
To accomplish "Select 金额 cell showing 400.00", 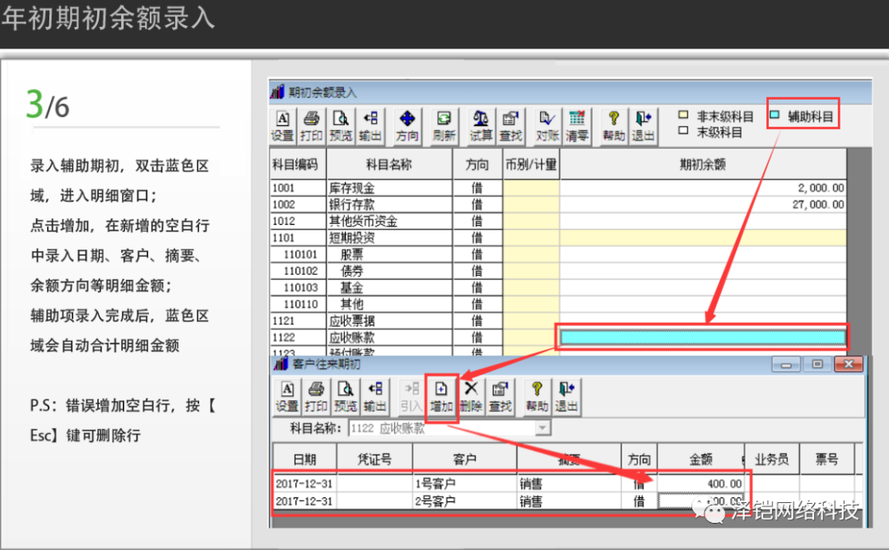I will coord(701,483).
